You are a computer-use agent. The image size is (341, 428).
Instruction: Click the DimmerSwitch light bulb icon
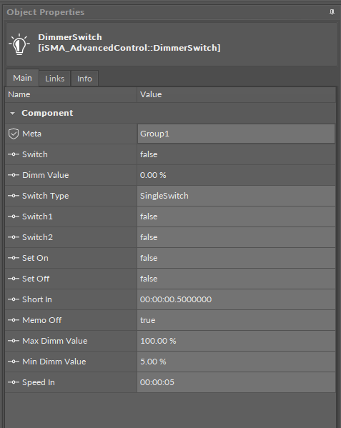pos(19,44)
